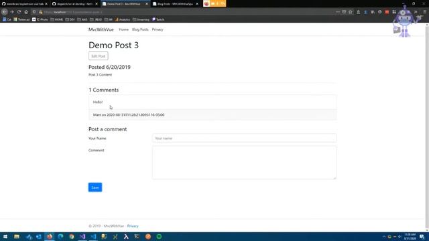The height and width of the screenshot is (241, 429).
Task: Show more toolbar items via overflow chevron
Action: [416, 12]
